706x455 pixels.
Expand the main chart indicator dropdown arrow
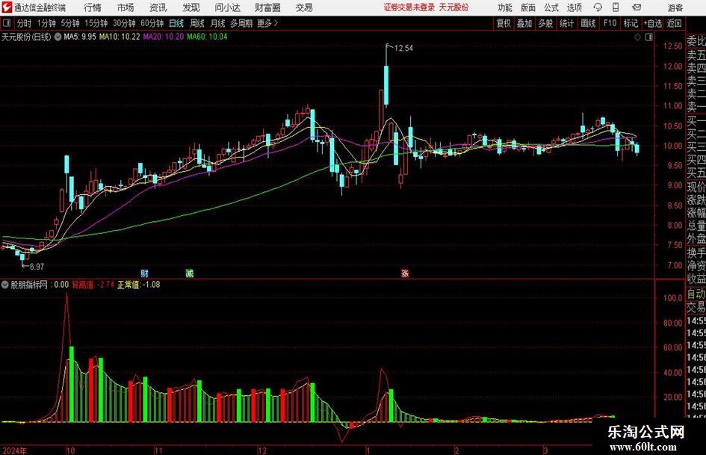coord(58,37)
